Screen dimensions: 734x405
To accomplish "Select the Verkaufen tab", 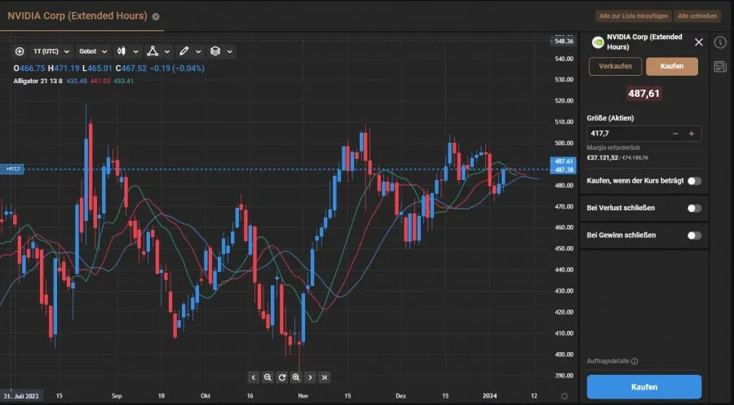I will [615, 66].
